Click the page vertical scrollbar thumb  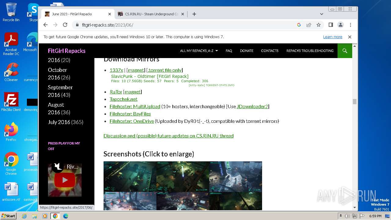click(x=355, y=101)
